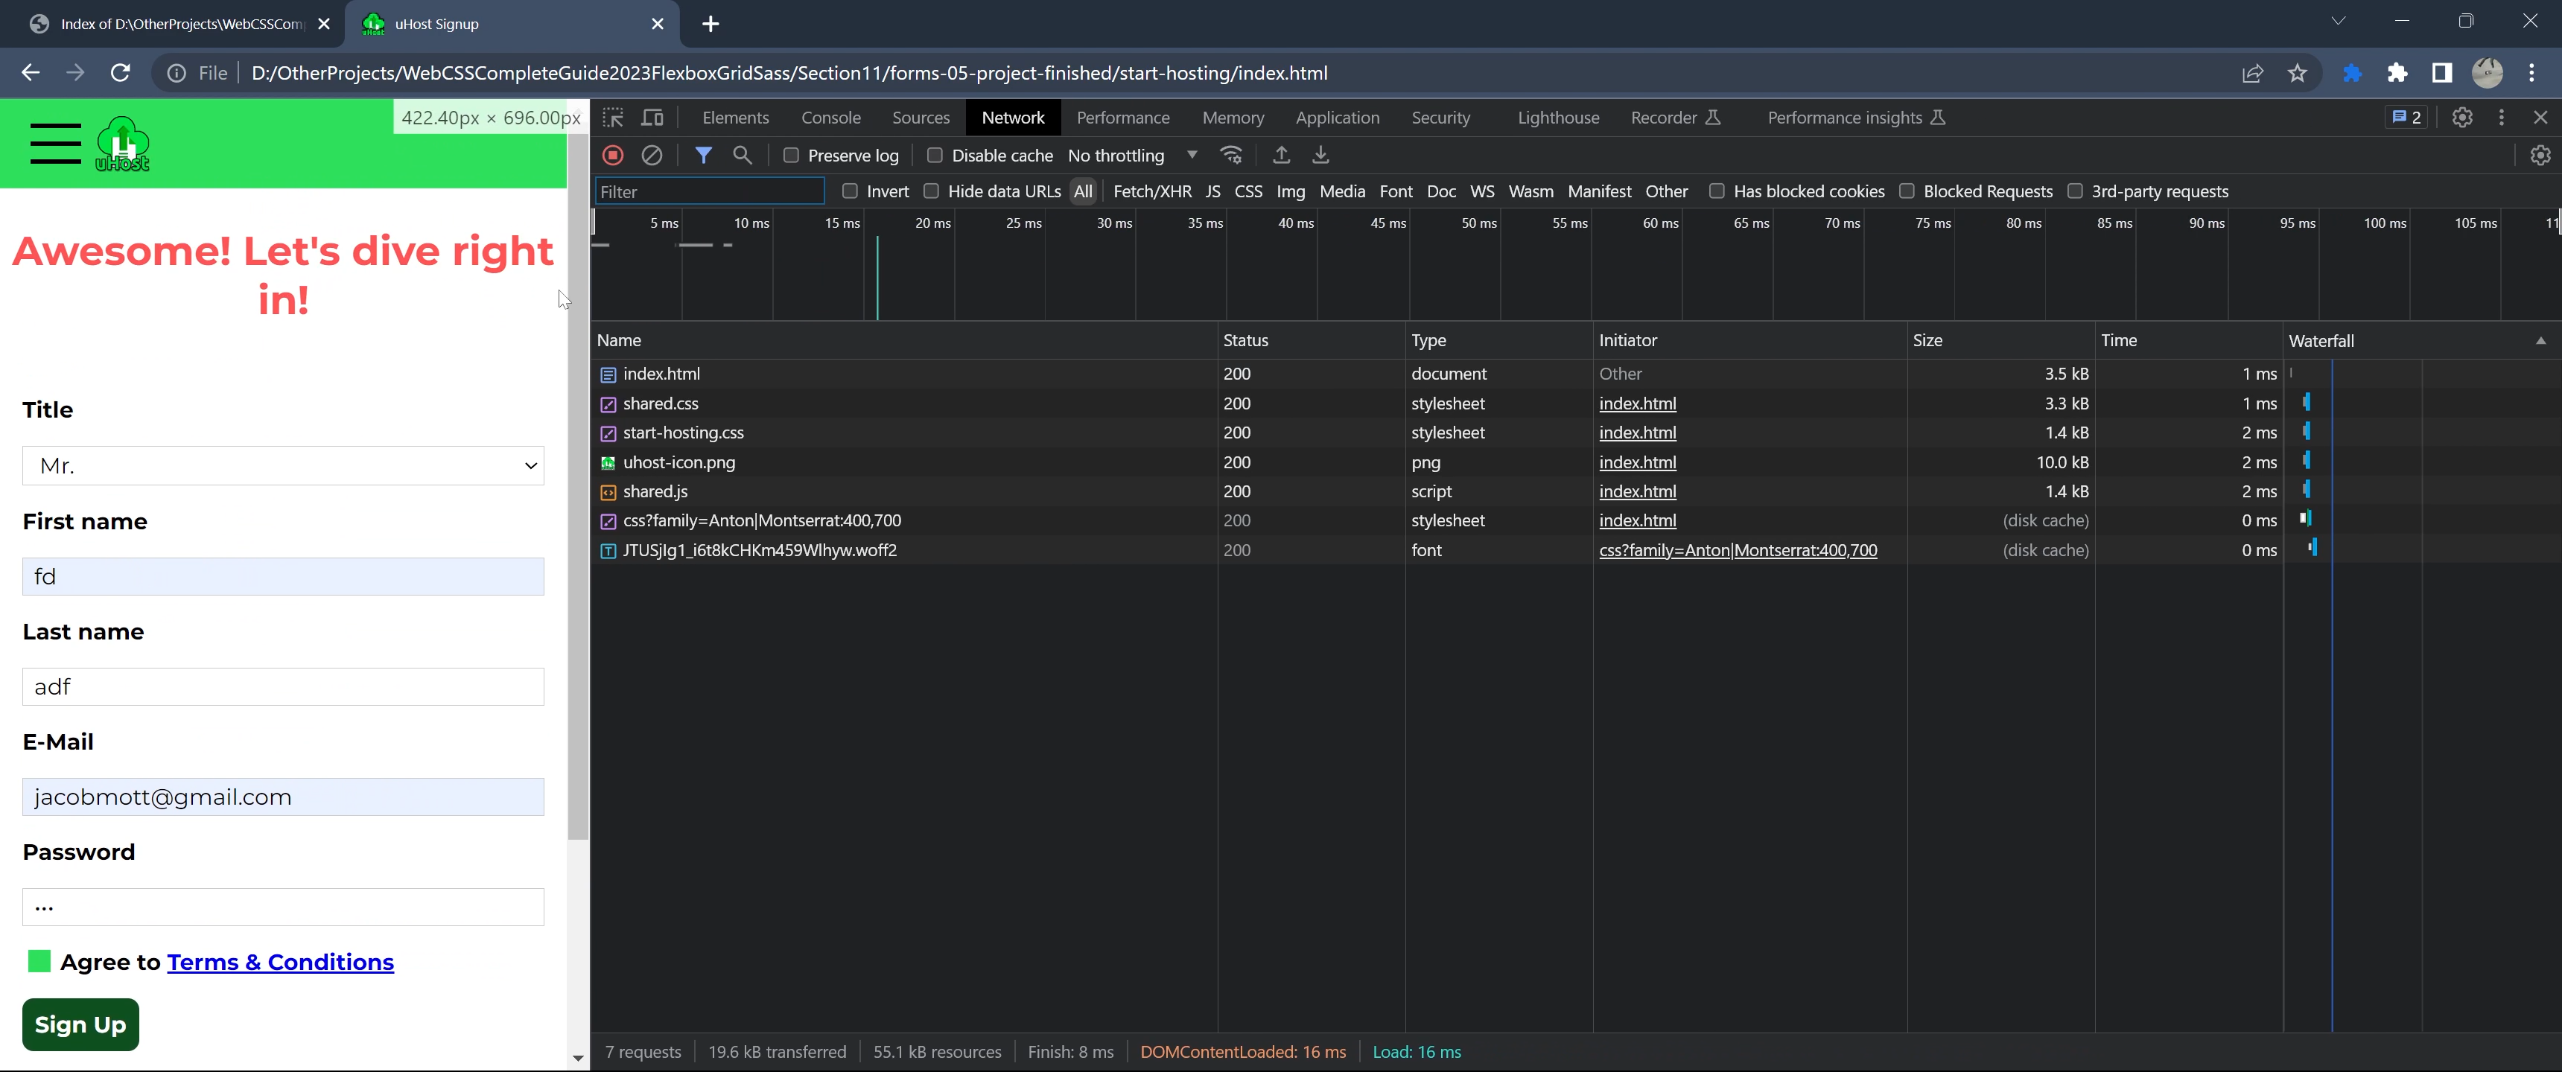Open network search with the magnifier icon
Image resolution: width=2562 pixels, height=1072 pixels.
(742, 155)
